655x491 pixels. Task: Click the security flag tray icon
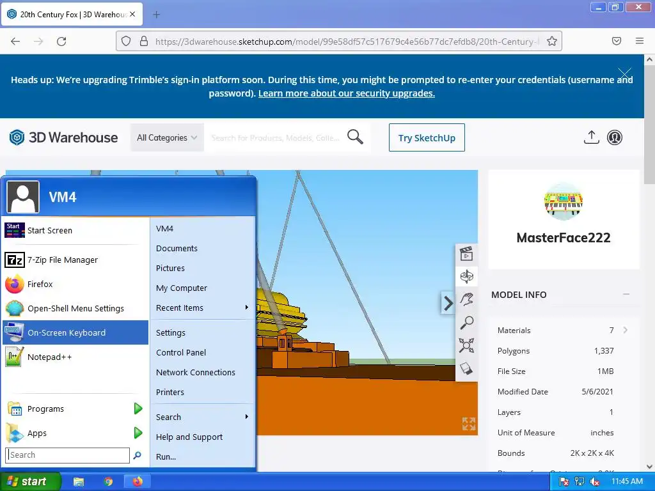[x=564, y=481]
